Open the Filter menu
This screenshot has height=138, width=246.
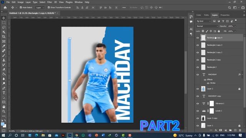pos(50,2)
